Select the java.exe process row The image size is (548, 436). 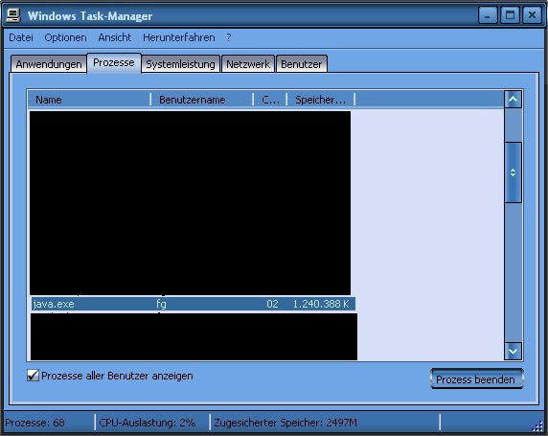click(194, 304)
